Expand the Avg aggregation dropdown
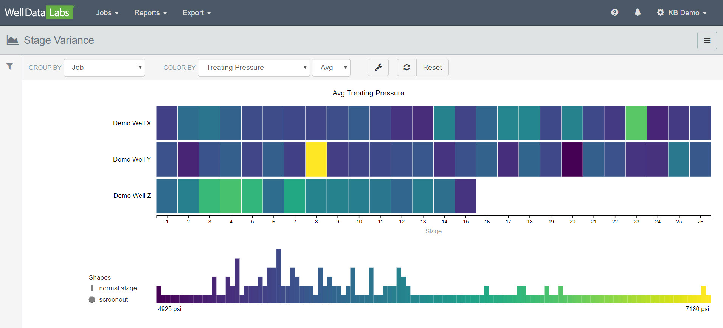 (x=331, y=68)
